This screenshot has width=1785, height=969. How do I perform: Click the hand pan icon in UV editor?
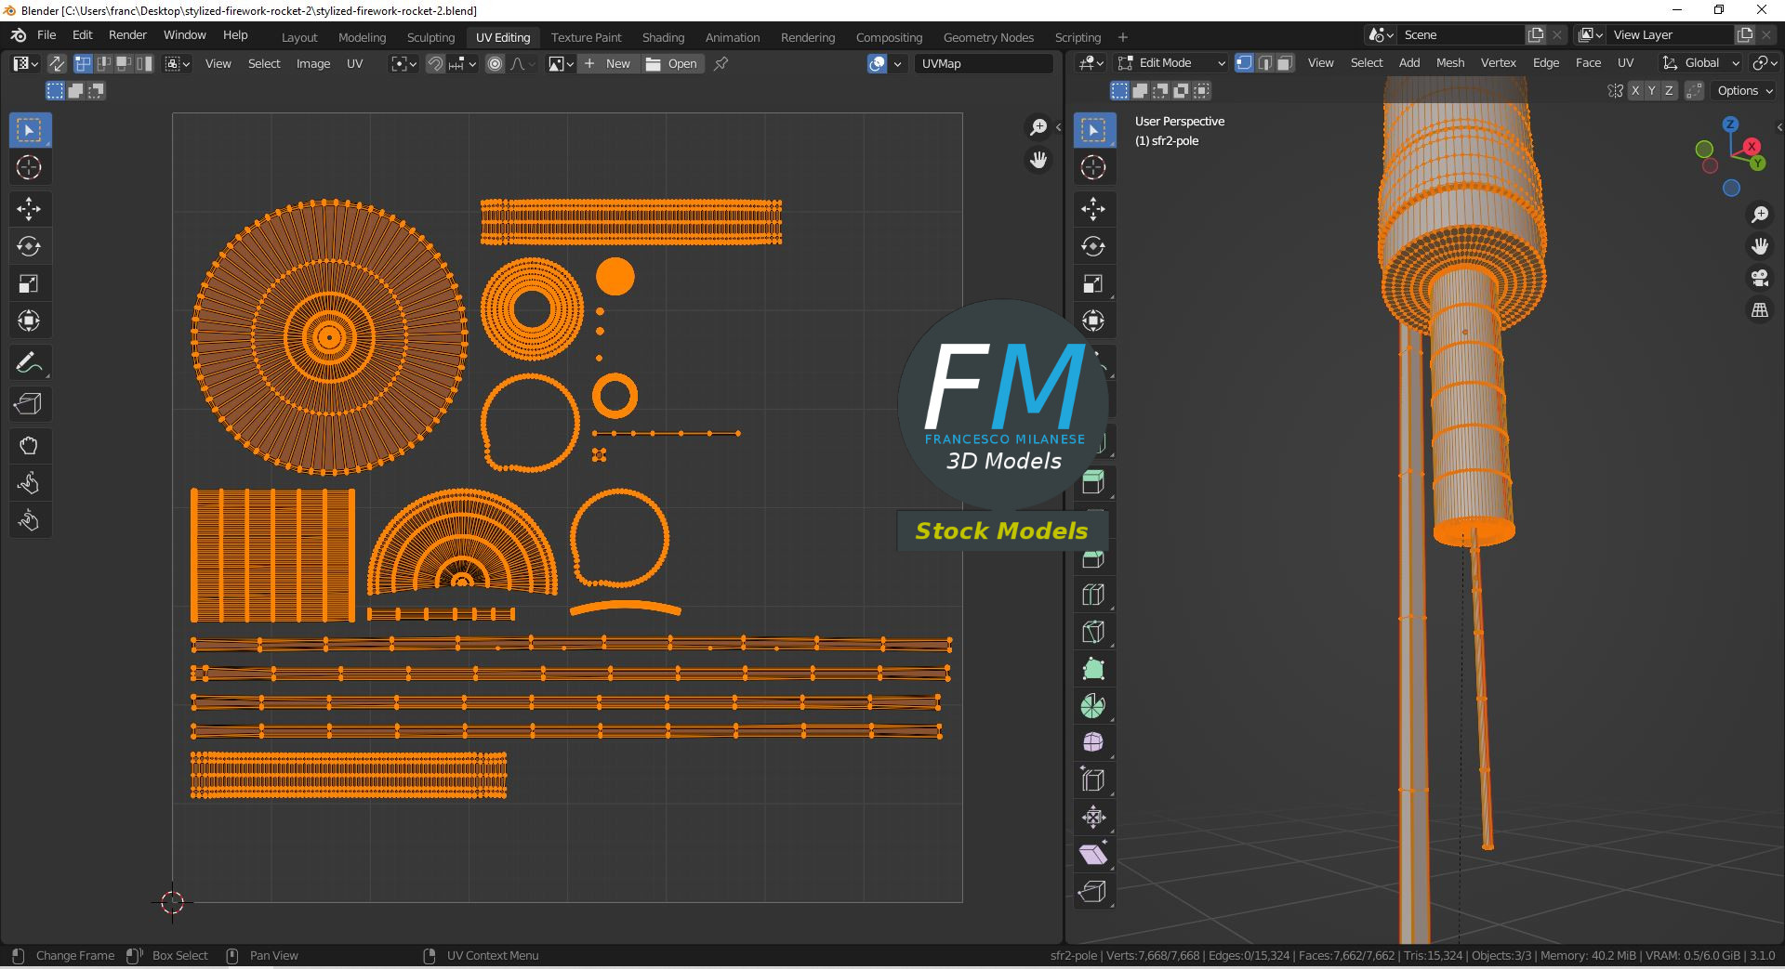tap(1038, 160)
